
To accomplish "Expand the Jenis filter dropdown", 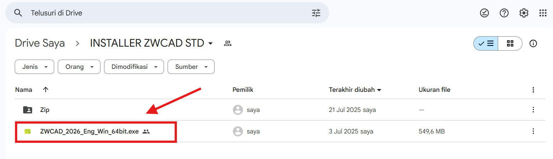I will (x=34, y=67).
